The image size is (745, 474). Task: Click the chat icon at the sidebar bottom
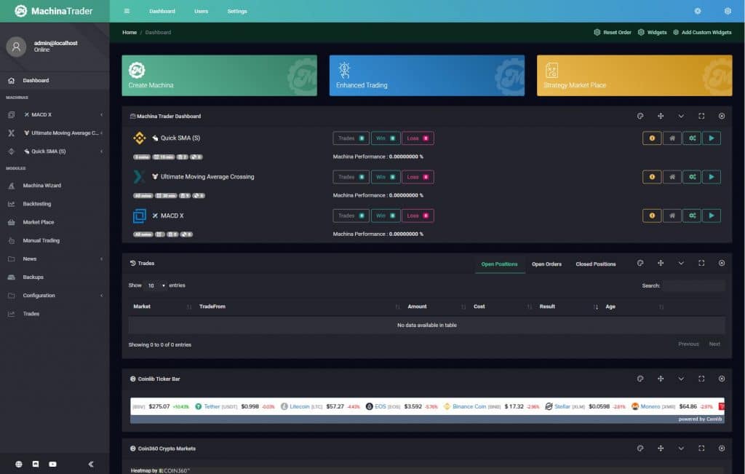tap(36, 464)
